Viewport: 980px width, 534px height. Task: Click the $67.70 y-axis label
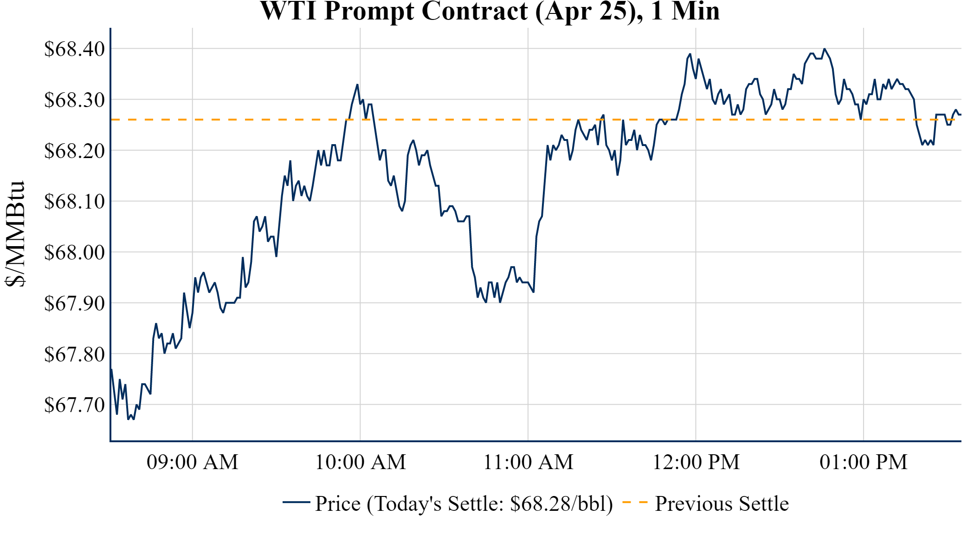(x=74, y=405)
